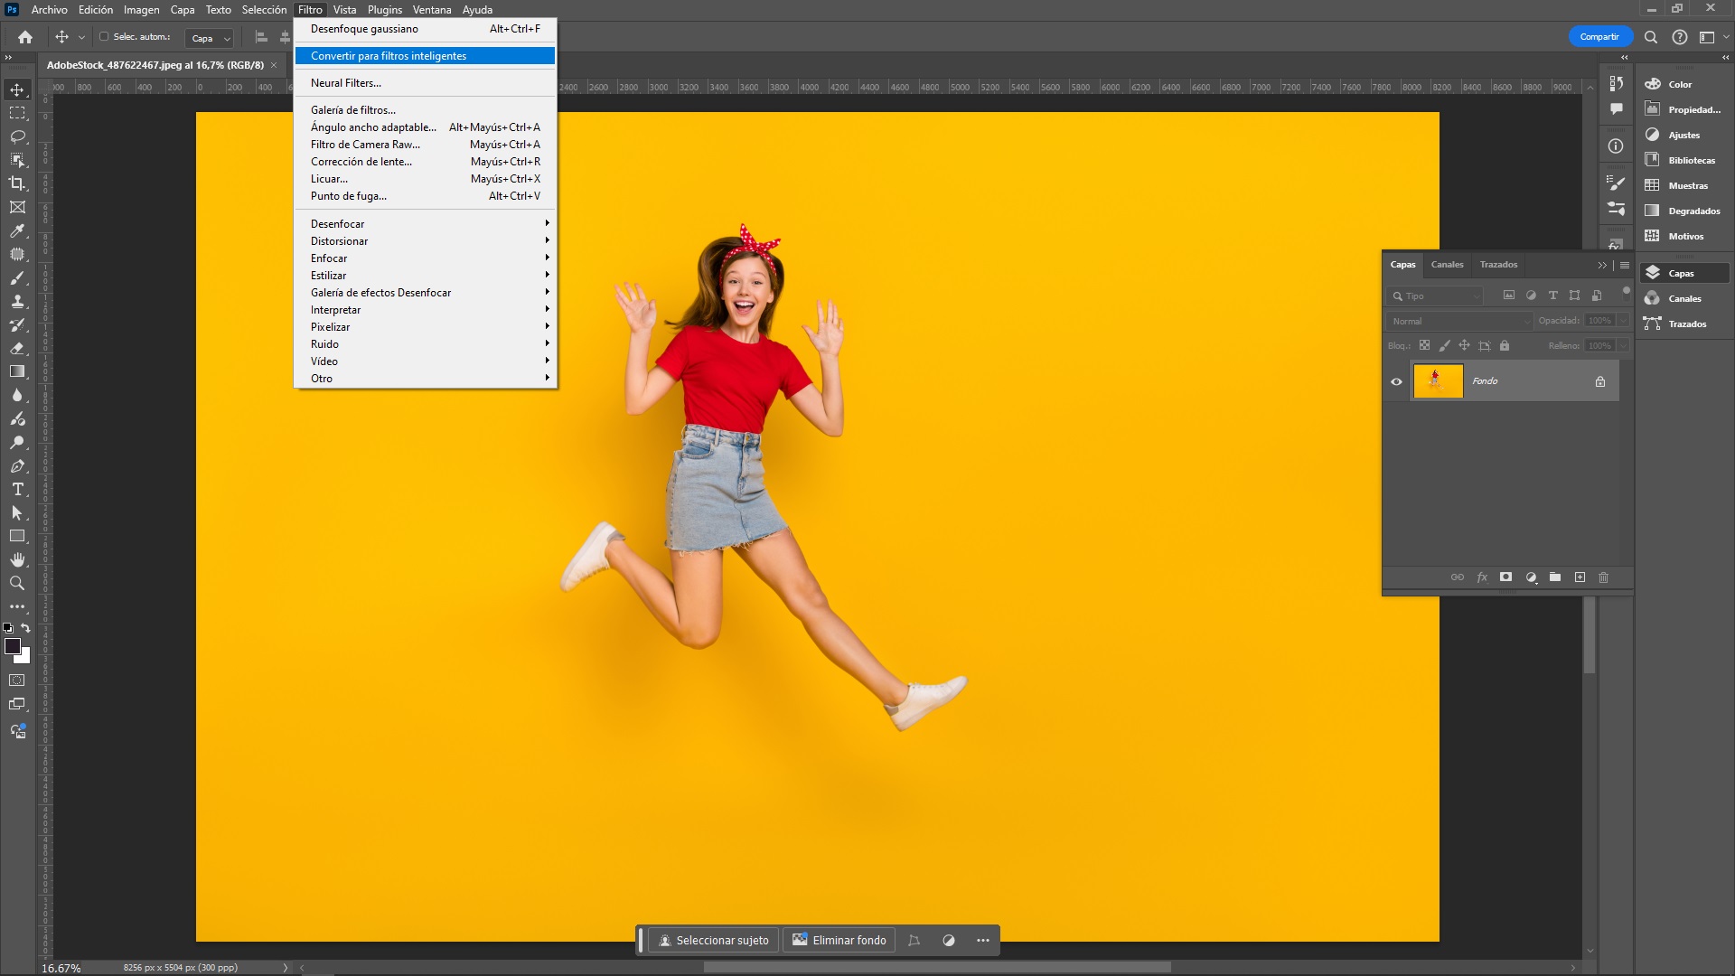Screen dimensions: 1735x976
Task: Open the Normal blend mode dropdown
Action: coord(1459,321)
